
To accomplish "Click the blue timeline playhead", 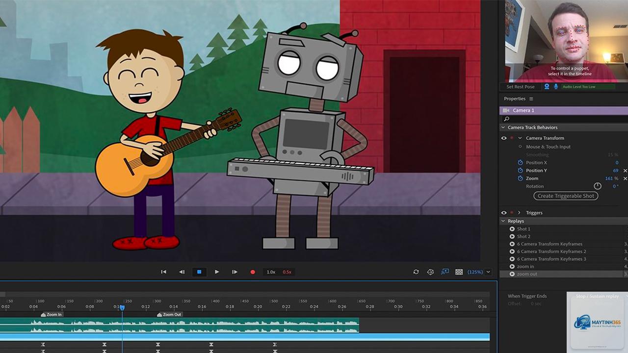I will coord(122,307).
